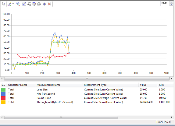Viewport: 175px width, 126px height.
Task: Click the value 25.000 cell
Action: (144, 90)
